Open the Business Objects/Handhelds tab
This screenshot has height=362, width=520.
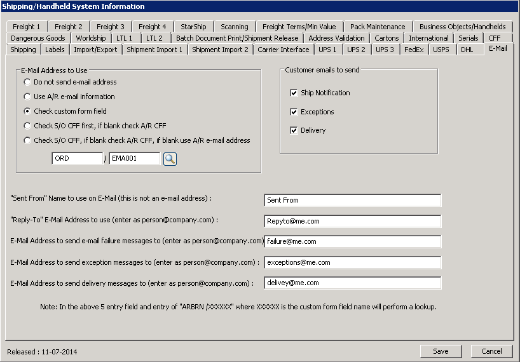pyautogui.click(x=462, y=27)
